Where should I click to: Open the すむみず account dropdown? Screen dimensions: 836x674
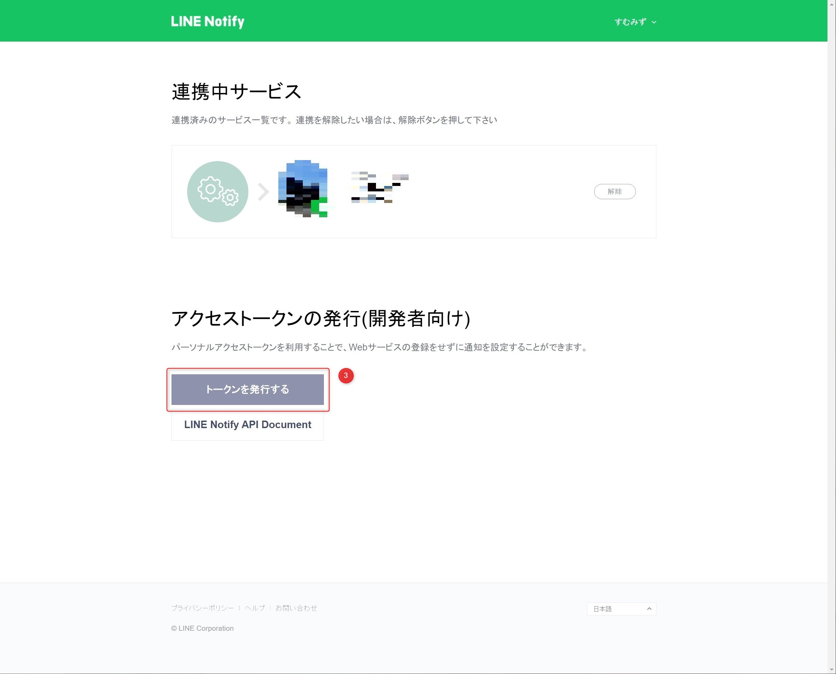[630, 22]
